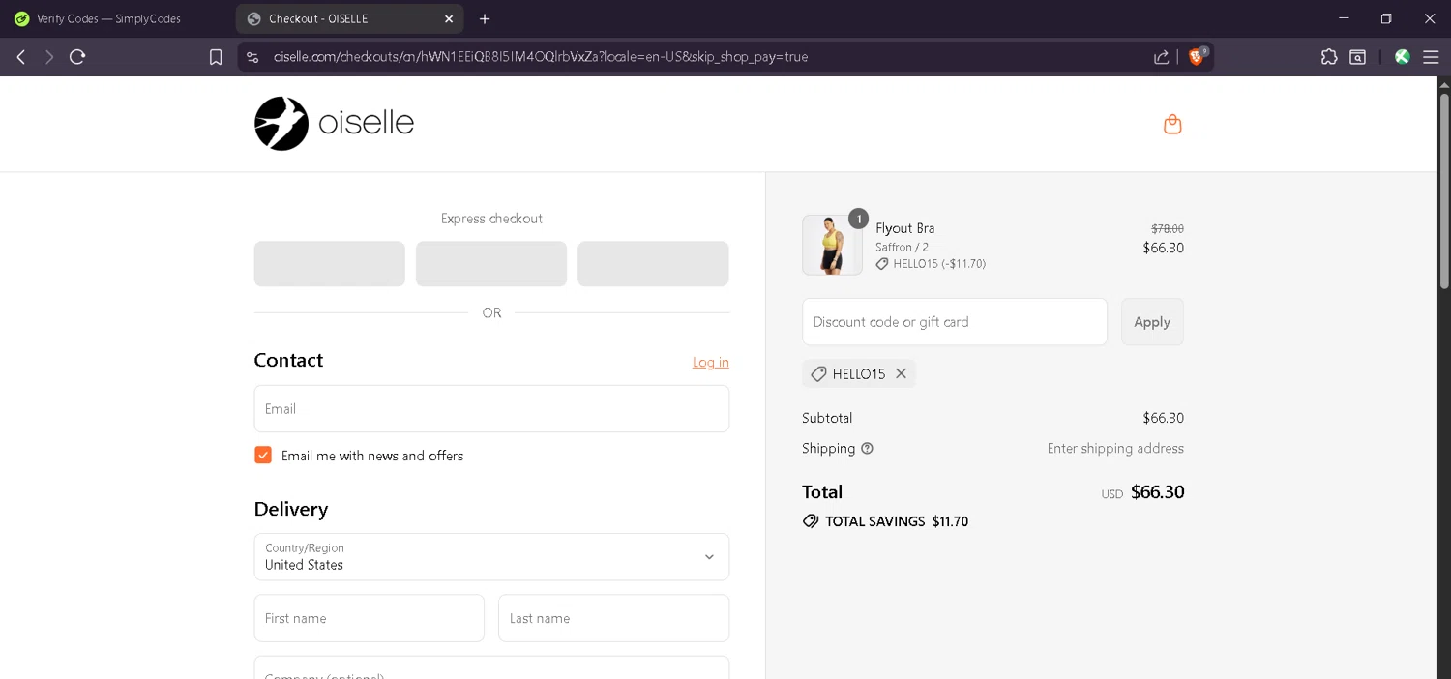The height and width of the screenshot is (679, 1451).
Task: Click the Contact heading
Action: point(288,361)
